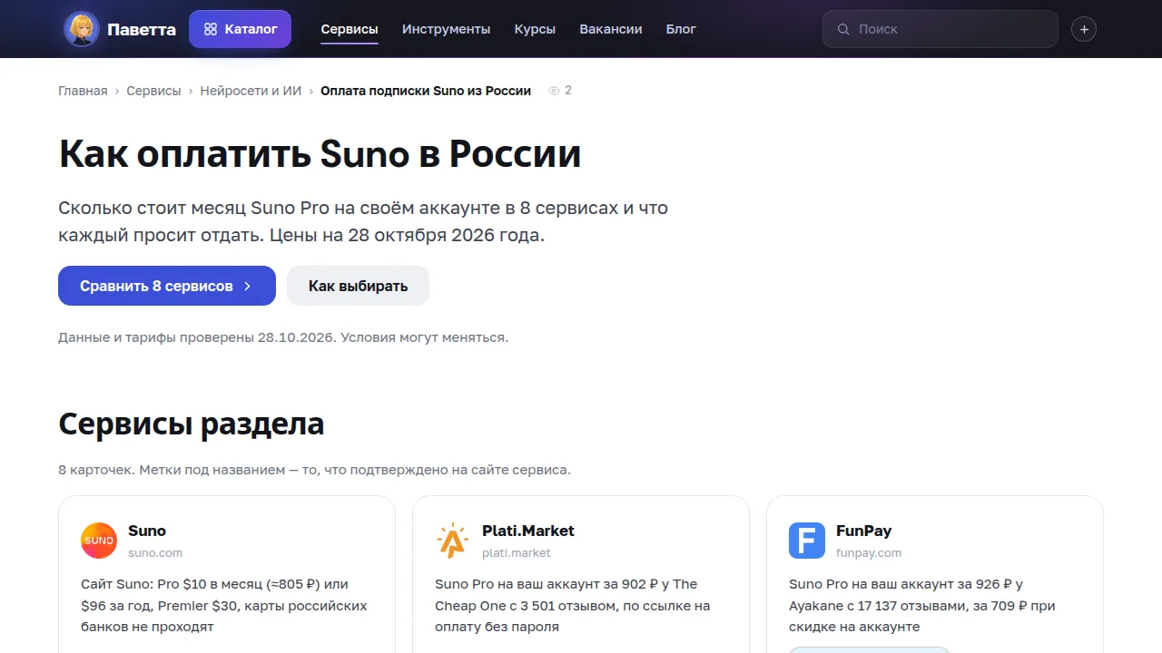Open the Нейросети и ИИ breadcrumb
The image size is (1162, 653).
(251, 91)
